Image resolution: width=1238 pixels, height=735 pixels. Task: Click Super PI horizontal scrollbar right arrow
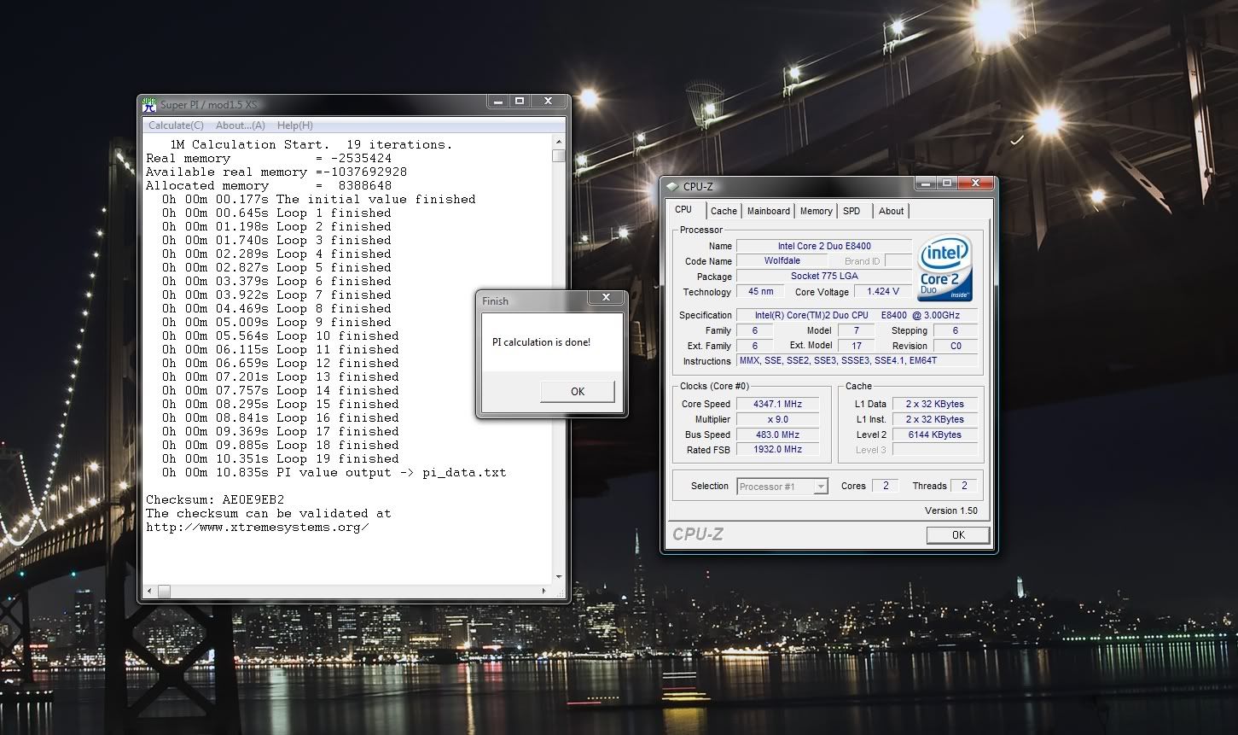(x=544, y=591)
